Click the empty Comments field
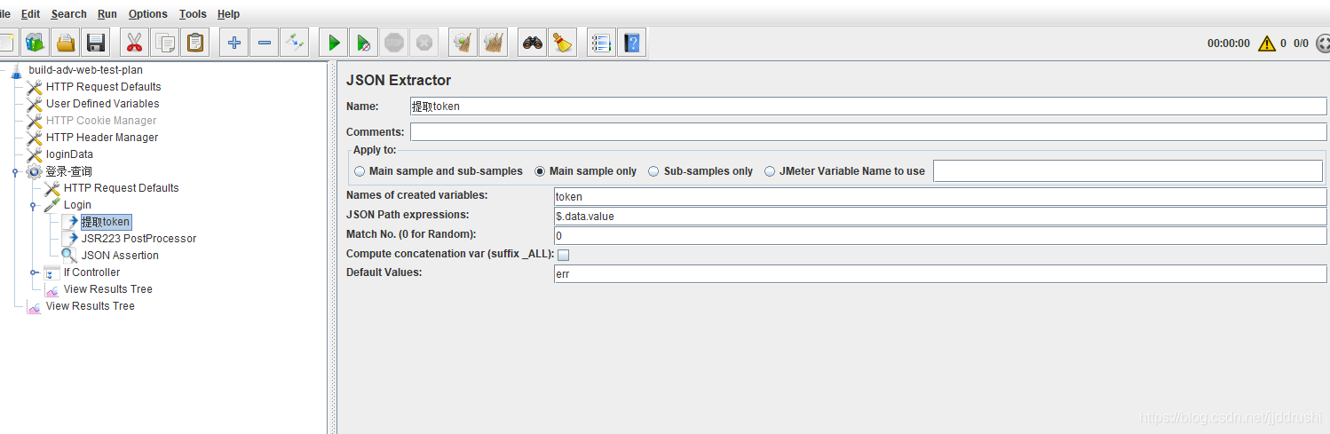Viewport: 1330px width, 434px height. click(x=868, y=132)
